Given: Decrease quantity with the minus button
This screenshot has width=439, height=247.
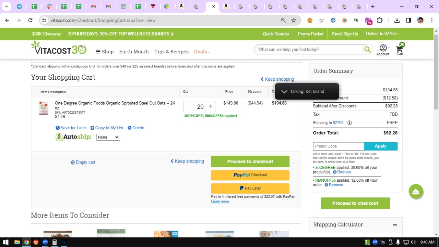Looking at the screenshot, I should pos(189,107).
